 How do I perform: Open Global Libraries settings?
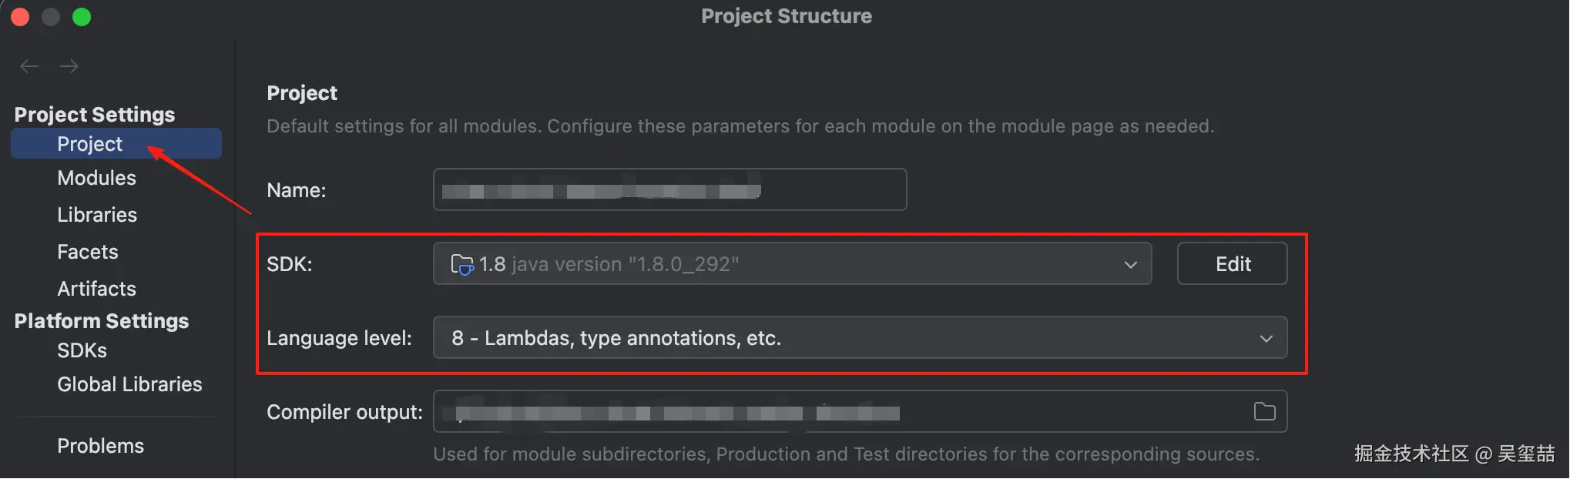pos(129,384)
